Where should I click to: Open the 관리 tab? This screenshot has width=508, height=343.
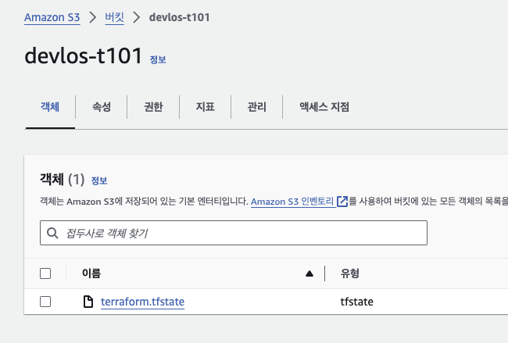(257, 107)
